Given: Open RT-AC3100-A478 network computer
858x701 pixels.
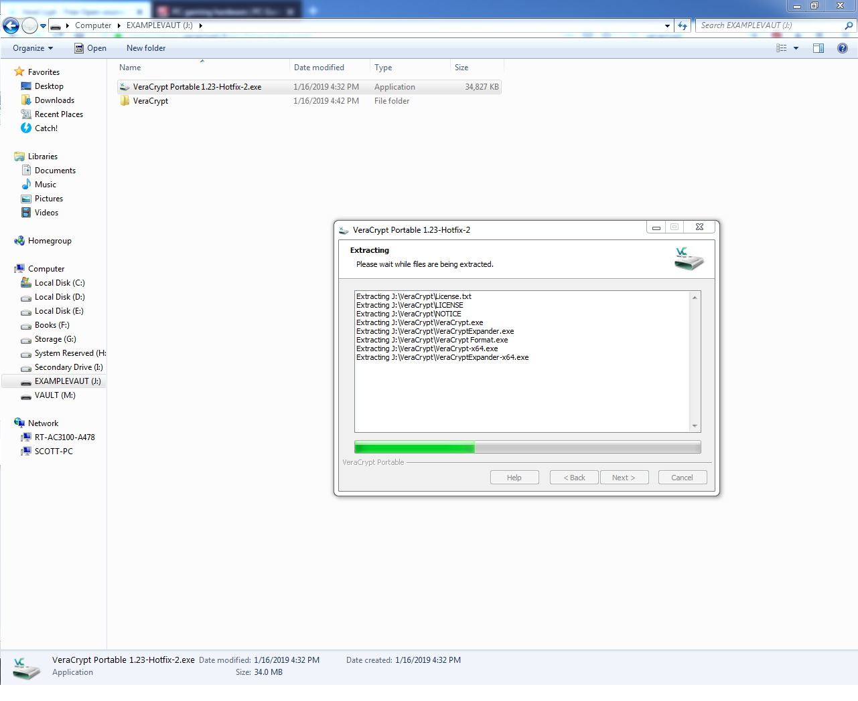Looking at the screenshot, I should (64, 437).
